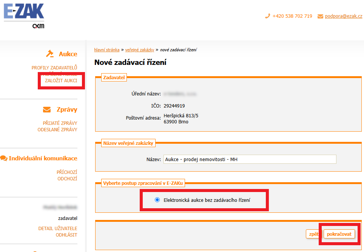This screenshot has height=252, width=364.
Task: Open PŘÍCHOZÍ individual communication
Action: click(67, 172)
